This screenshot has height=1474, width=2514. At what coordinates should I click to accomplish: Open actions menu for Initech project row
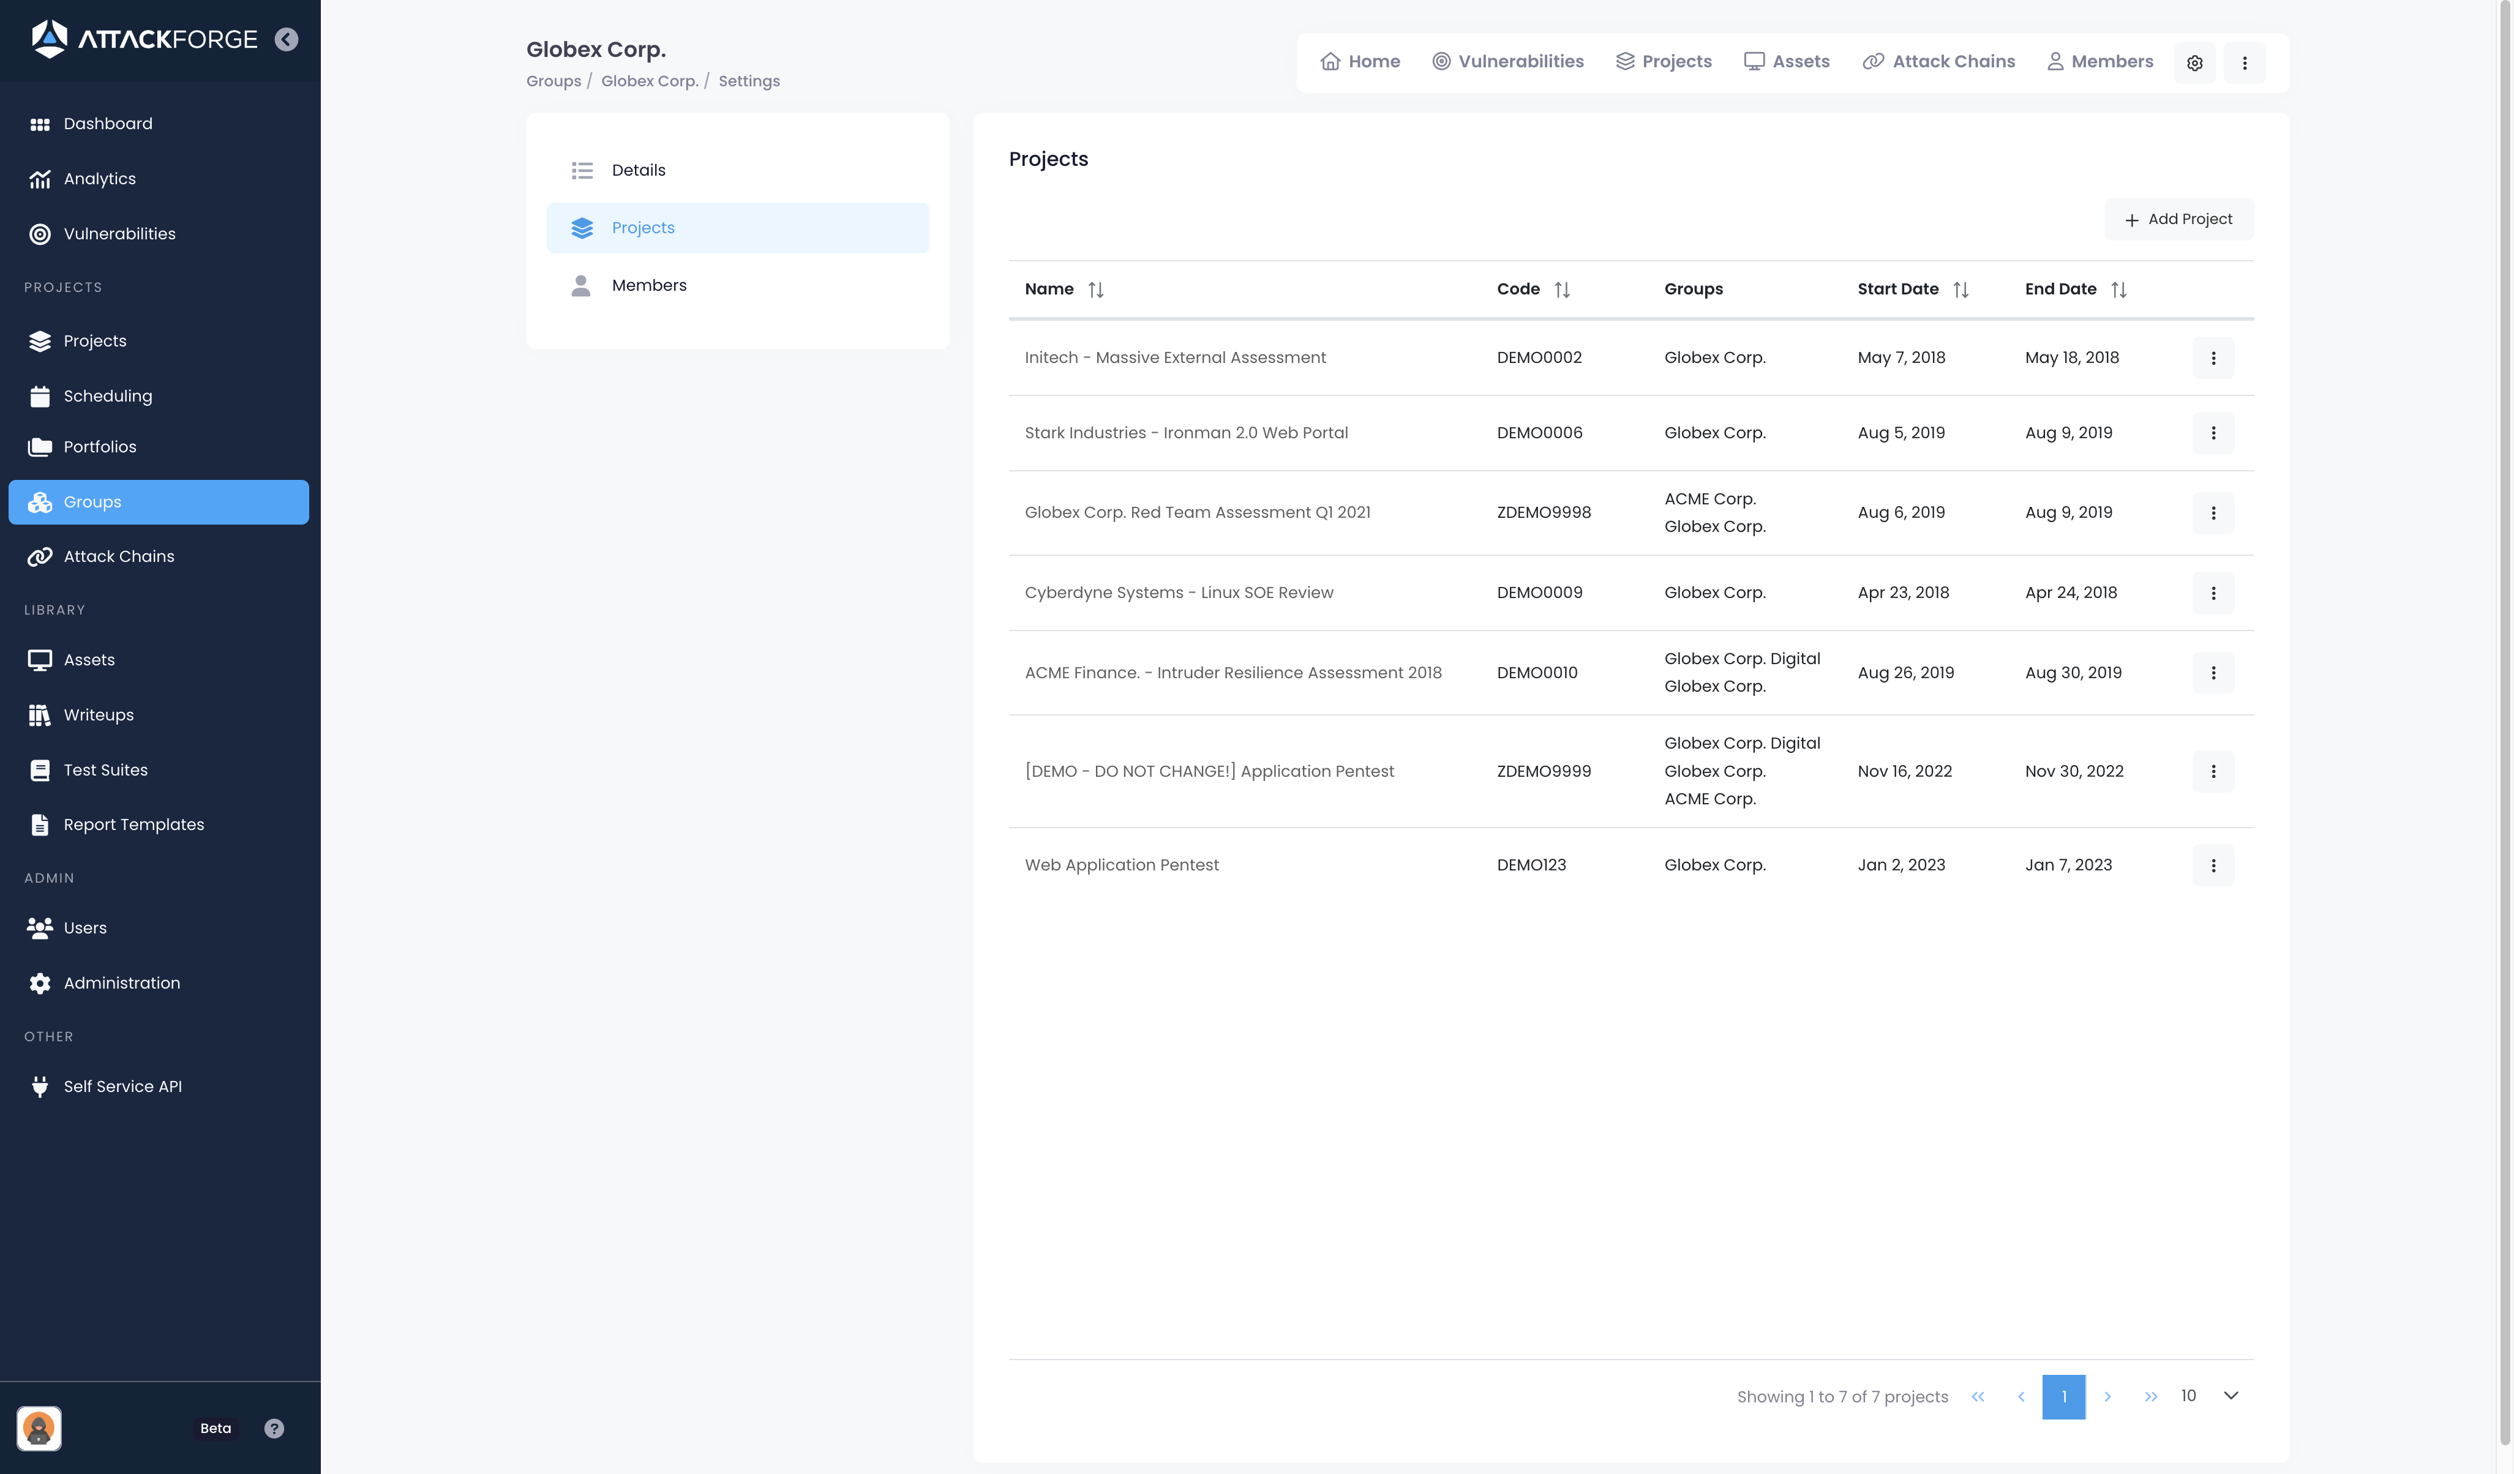(x=2213, y=358)
